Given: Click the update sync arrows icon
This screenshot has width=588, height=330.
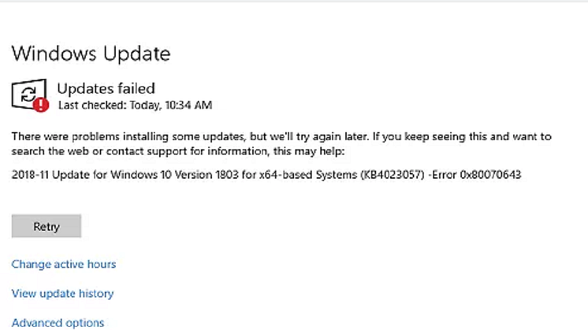Looking at the screenshot, I should tap(28, 94).
